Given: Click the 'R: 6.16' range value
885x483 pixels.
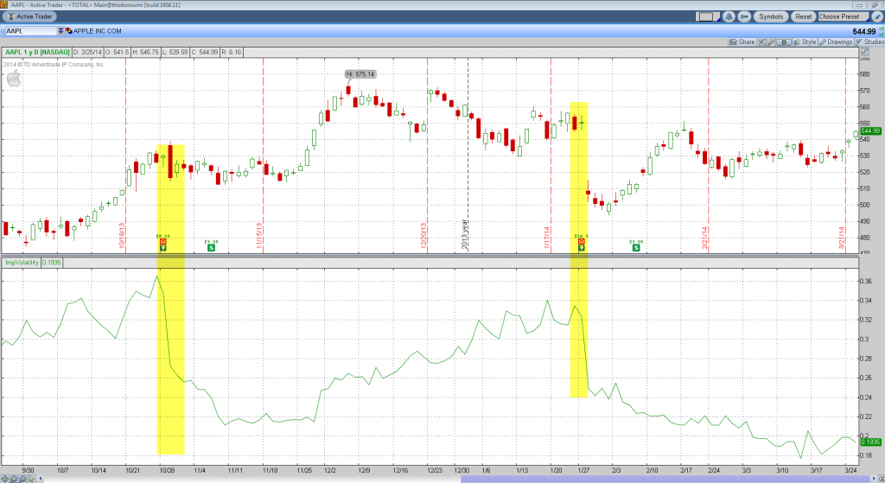Looking at the screenshot, I should click(232, 52).
